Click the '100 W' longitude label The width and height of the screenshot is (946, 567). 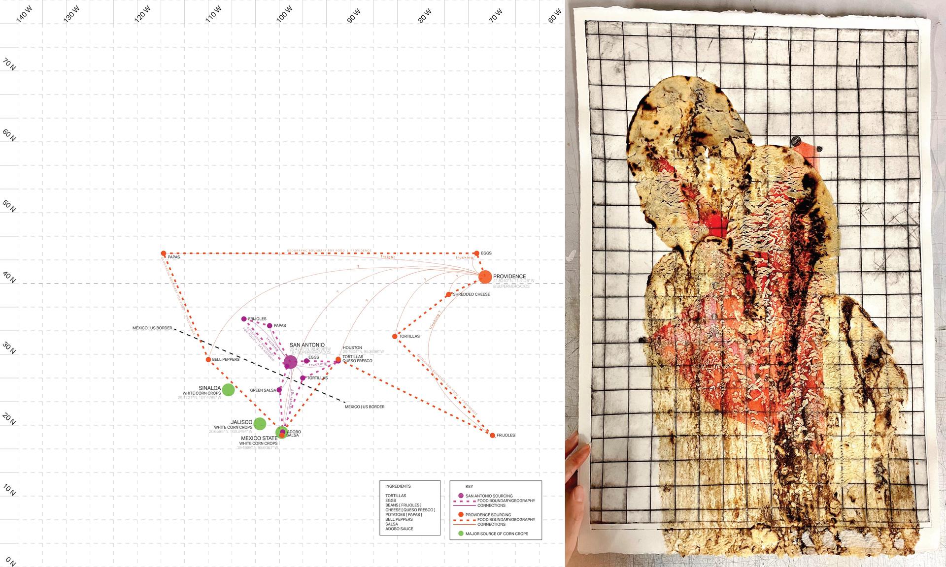284,15
